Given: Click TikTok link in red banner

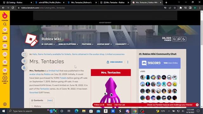Looking at the screenshot, I should click(x=109, y=105).
